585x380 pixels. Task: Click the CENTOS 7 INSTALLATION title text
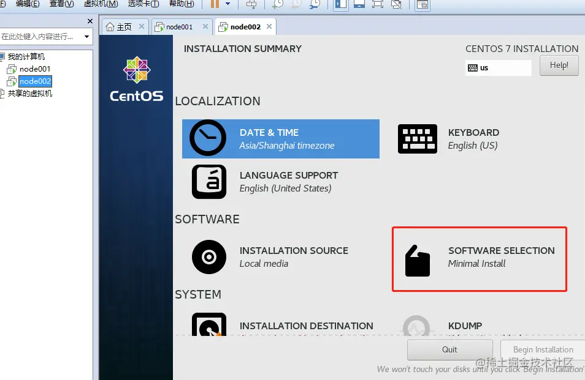click(522, 49)
